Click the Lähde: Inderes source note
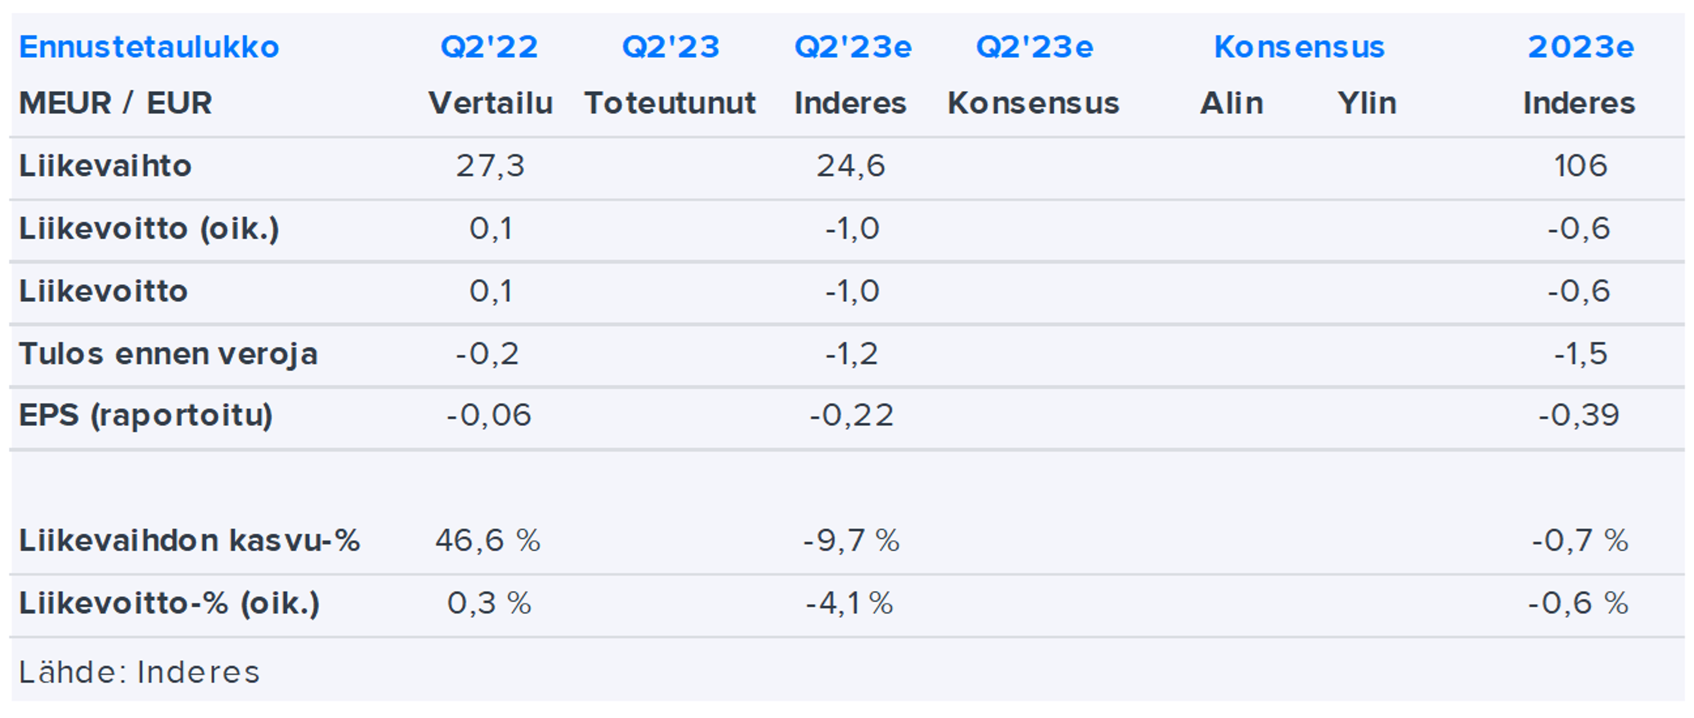 coord(139,672)
